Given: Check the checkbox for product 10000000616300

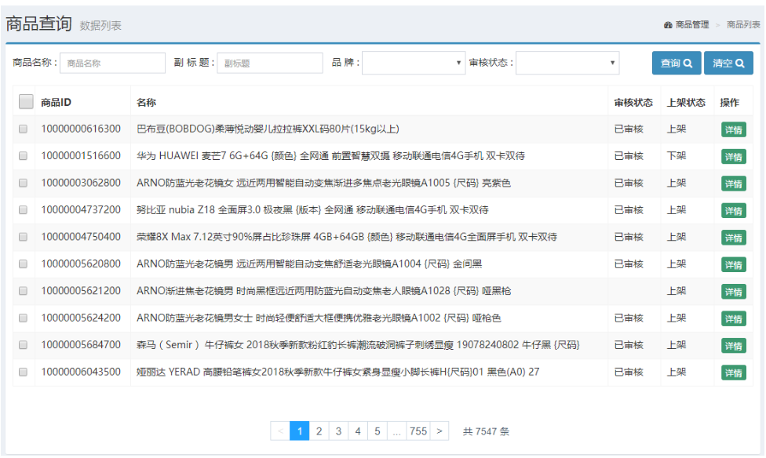Looking at the screenshot, I should 23,129.
